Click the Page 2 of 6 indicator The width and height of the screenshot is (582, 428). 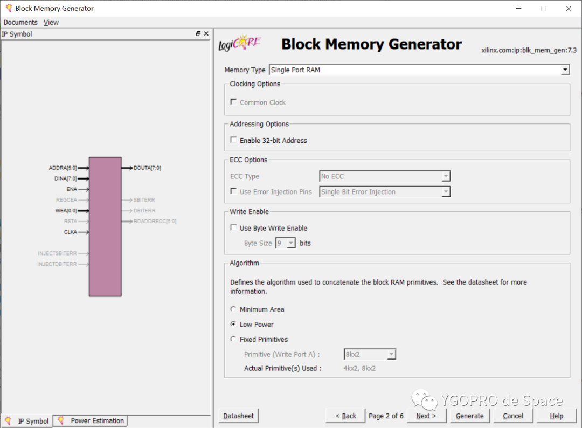click(386, 416)
